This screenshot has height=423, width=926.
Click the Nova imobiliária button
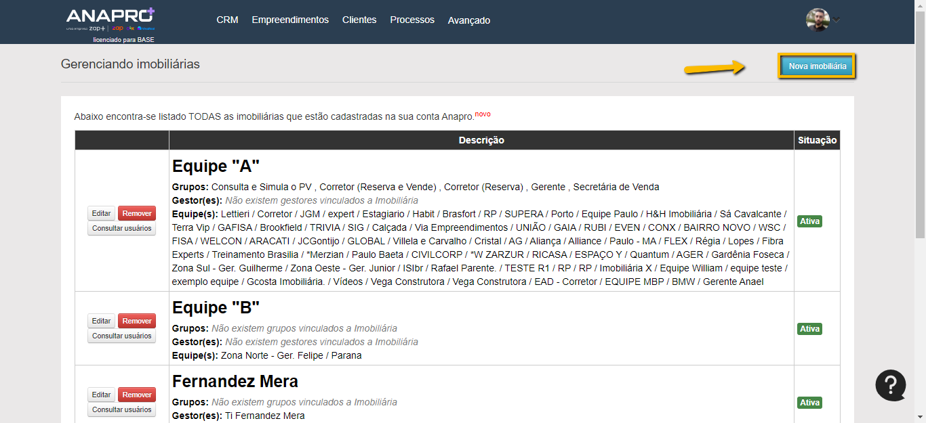tap(817, 66)
